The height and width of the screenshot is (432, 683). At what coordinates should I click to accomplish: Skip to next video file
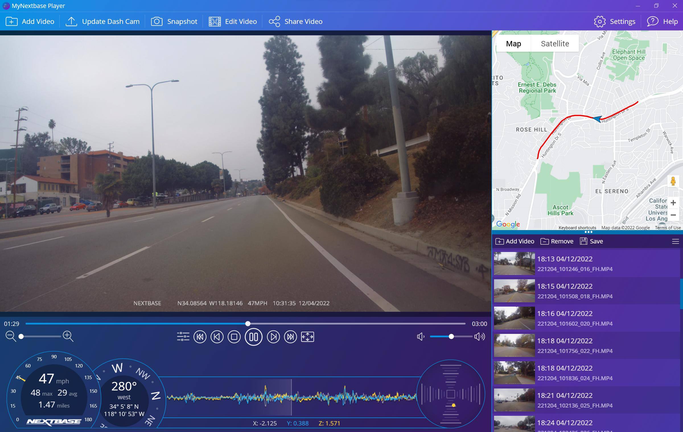click(x=290, y=337)
